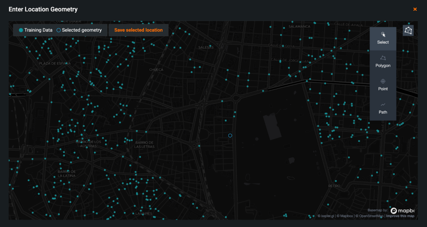Click the Selected geometry legend text
427x227 pixels.
point(82,30)
